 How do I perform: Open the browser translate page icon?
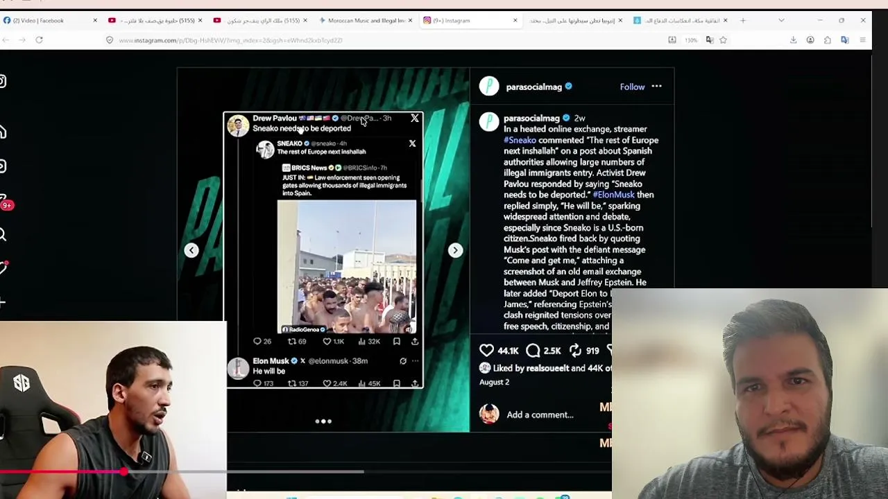[709, 40]
